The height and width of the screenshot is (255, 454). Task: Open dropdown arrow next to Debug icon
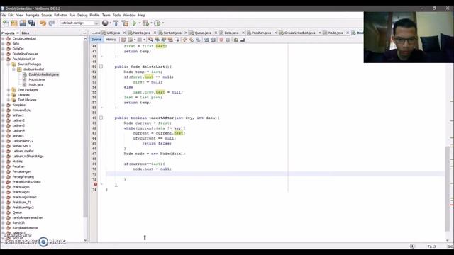point(151,23)
